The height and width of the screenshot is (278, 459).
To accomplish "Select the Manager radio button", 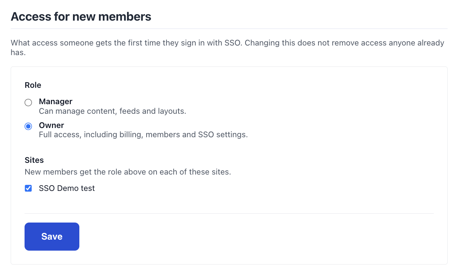I will coord(28,103).
